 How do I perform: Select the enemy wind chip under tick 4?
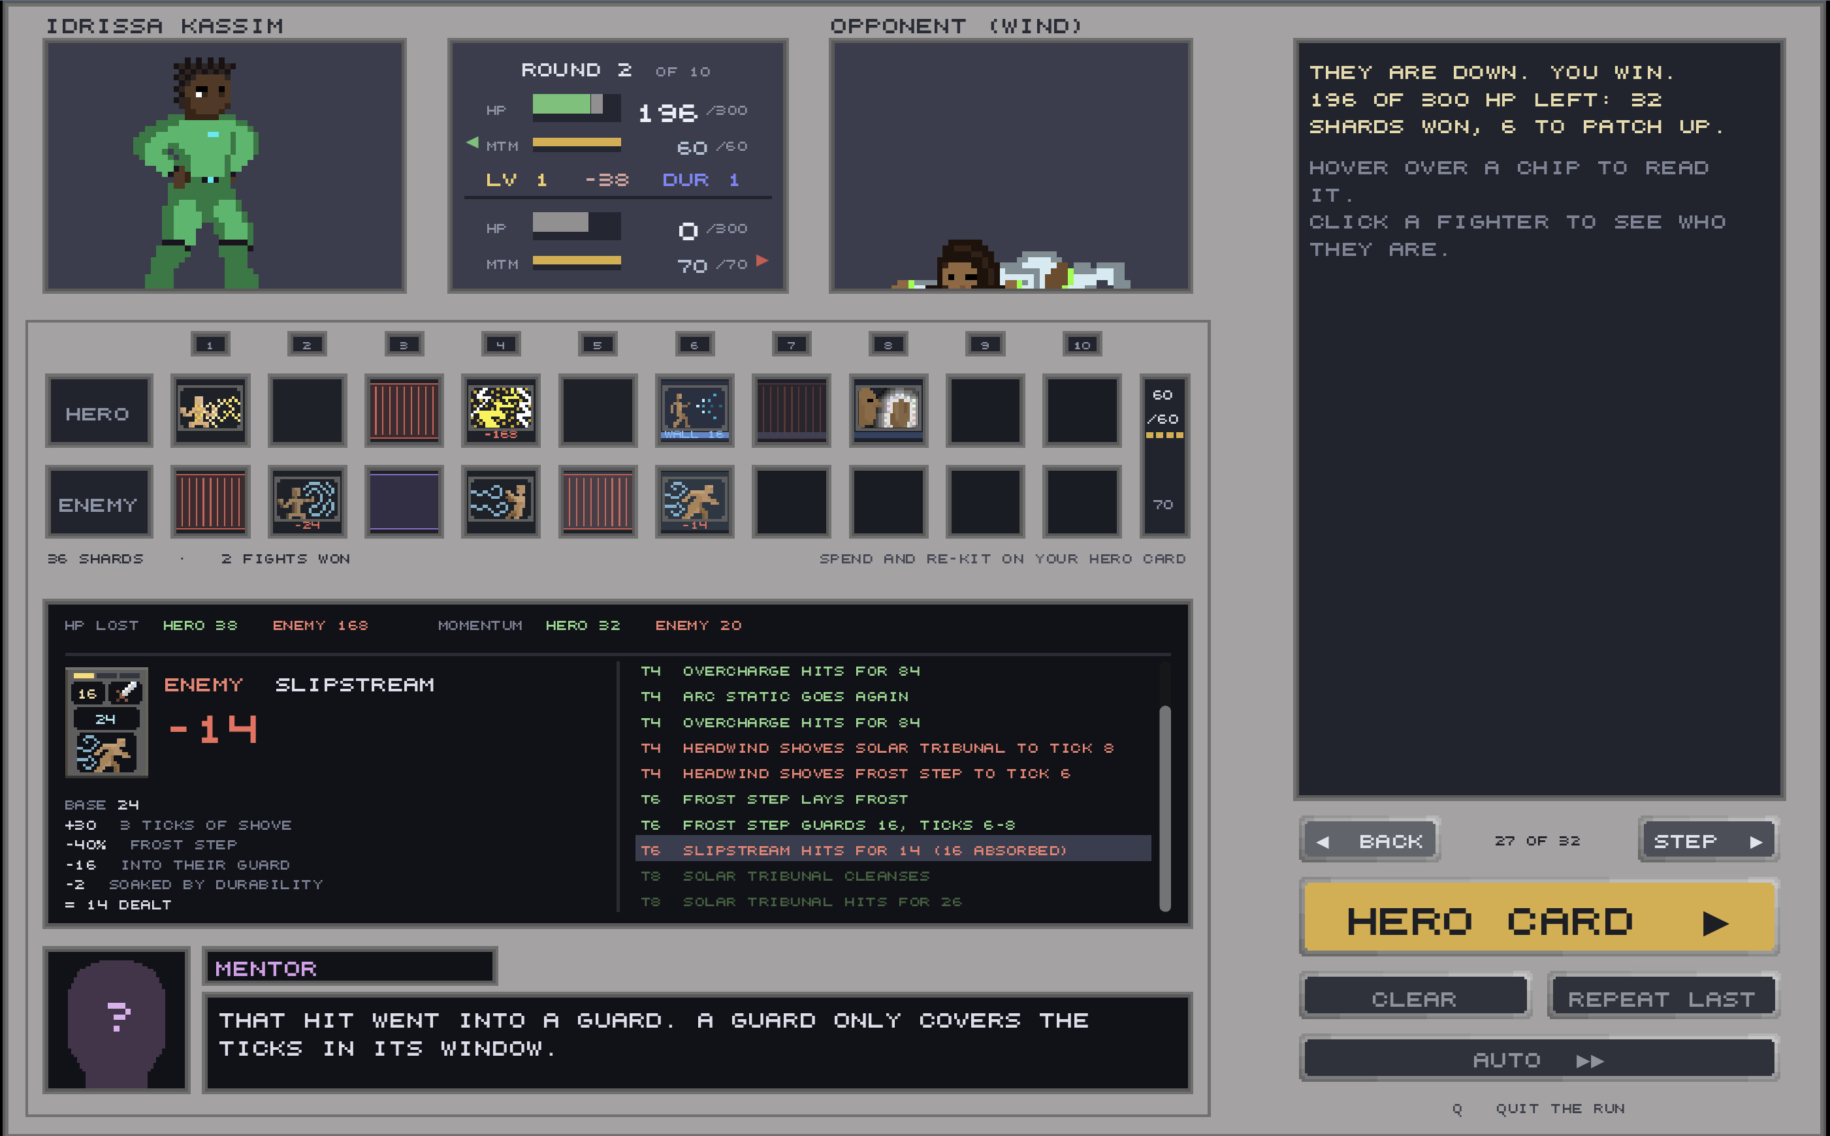(500, 501)
